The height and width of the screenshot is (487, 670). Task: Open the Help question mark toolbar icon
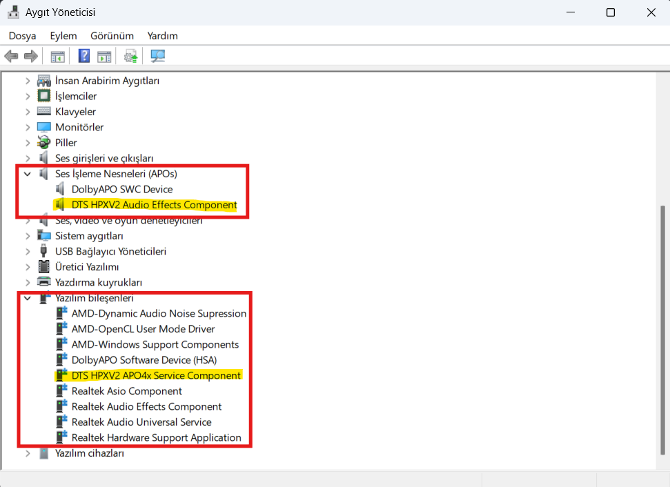tap(84, 56)
